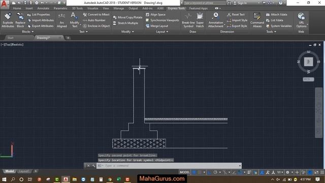Image resolution: width=325 pixels, height=183 pixels.
Task: Switch to the Annotate ribbon tab
Action: 43,8
